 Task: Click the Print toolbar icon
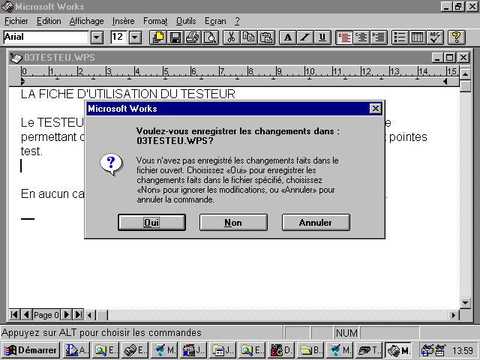[193, 37]
